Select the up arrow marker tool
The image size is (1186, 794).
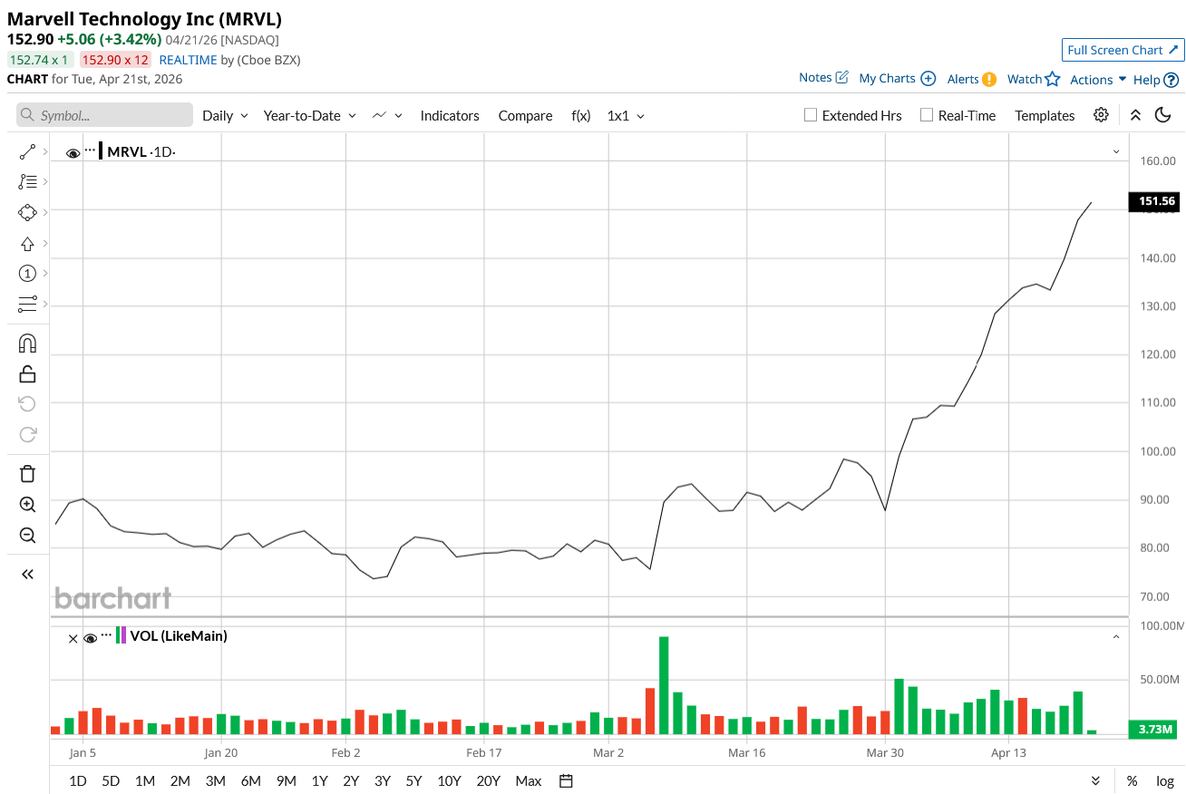pyautogui.click(x=27, y=243)
